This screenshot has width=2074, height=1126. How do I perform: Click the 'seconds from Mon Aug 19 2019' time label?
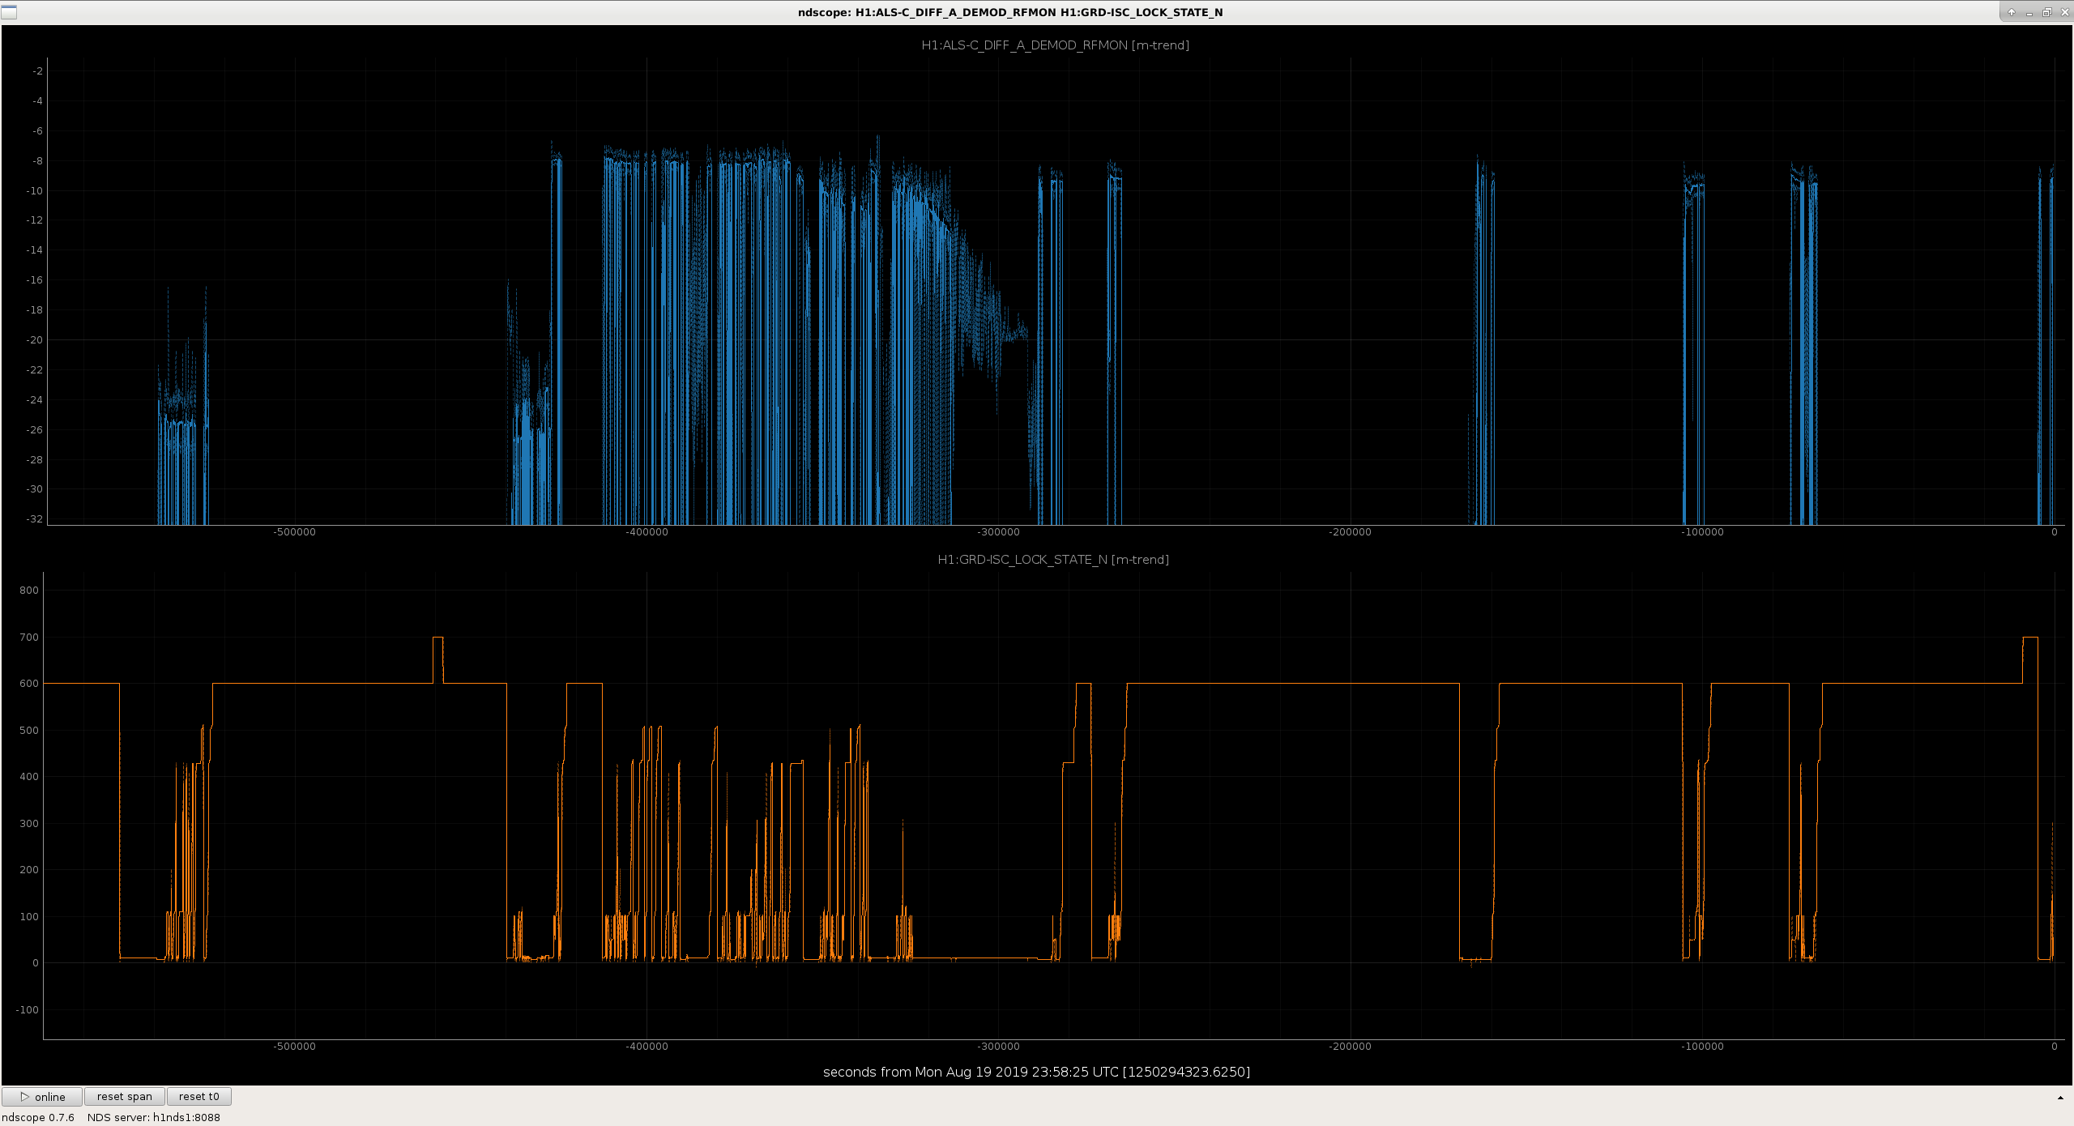pos(1036,1072)
